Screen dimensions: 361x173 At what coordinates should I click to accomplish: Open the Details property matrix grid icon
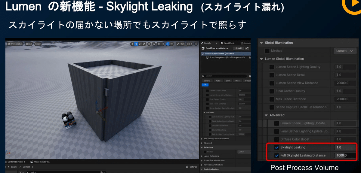point(250,76)
